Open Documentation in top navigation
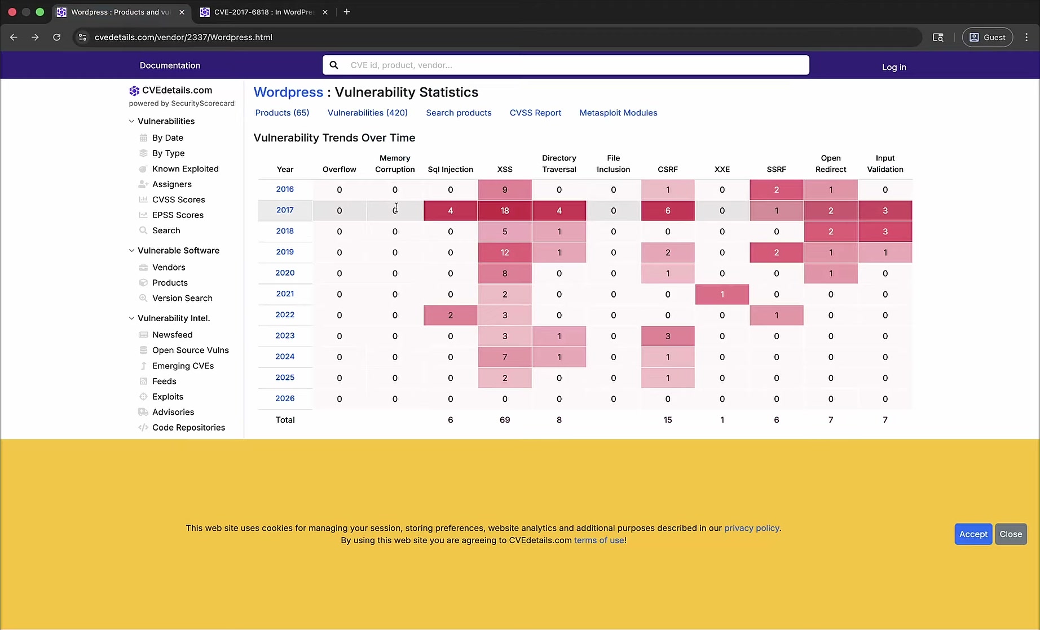The height and width of the screenshot is (630, 1040). [170, 65]
